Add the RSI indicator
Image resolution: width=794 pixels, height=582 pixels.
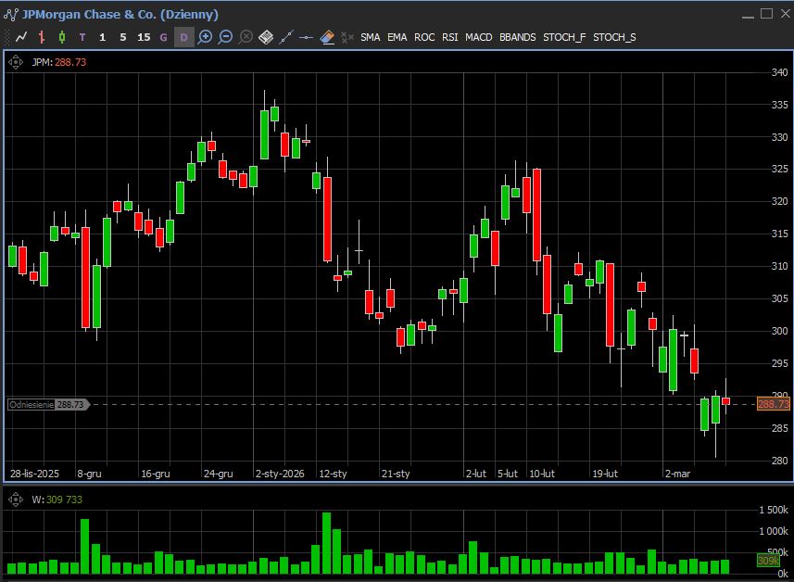(x=449, y=37)
